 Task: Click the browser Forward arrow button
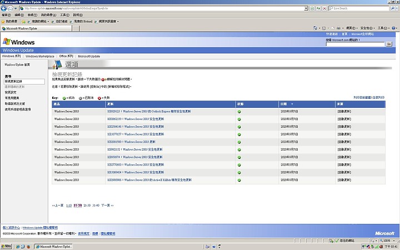coord(10,8)
